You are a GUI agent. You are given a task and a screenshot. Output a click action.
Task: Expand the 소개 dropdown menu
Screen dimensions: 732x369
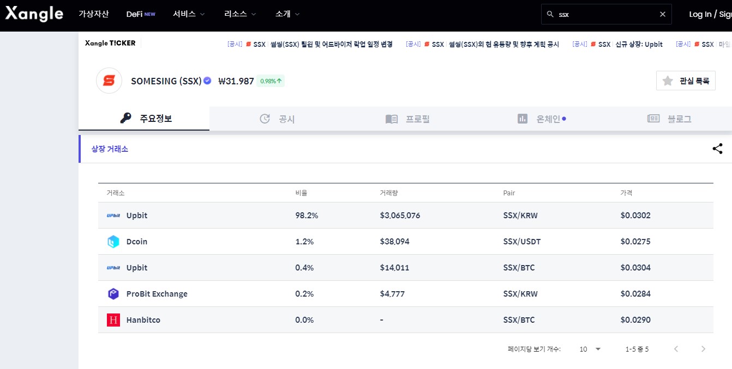coord(287,14)
